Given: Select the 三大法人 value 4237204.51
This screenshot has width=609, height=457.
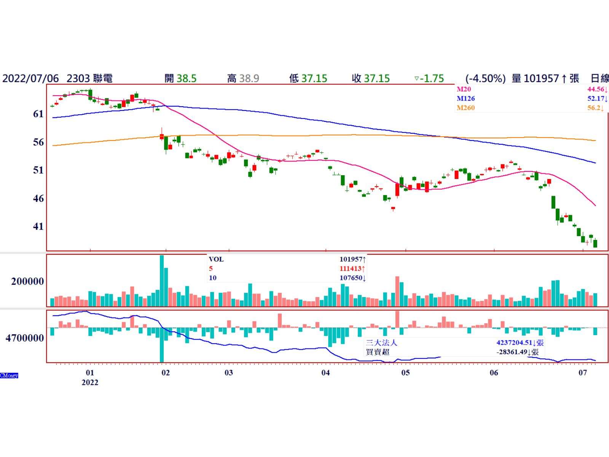Looking at the screenshot, I should coord(520,342).
